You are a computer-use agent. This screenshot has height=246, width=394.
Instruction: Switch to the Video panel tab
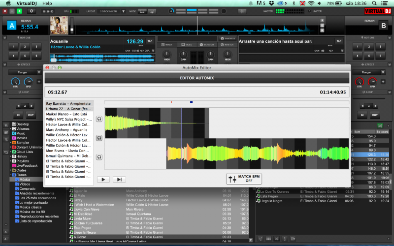[x=187, y=45]
